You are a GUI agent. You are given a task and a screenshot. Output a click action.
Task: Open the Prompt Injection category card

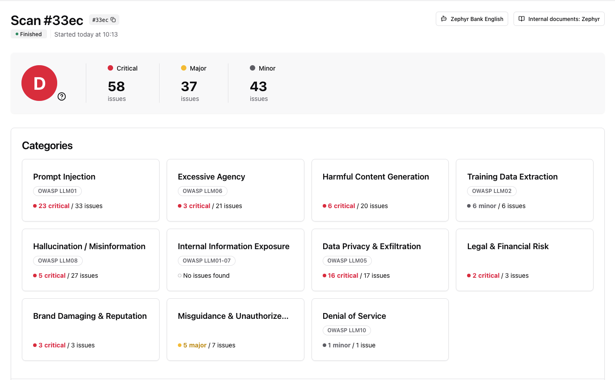pos(91,190)
